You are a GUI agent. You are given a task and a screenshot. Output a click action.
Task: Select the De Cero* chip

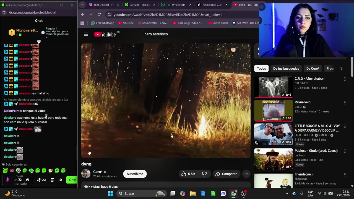tap(313, 69)
